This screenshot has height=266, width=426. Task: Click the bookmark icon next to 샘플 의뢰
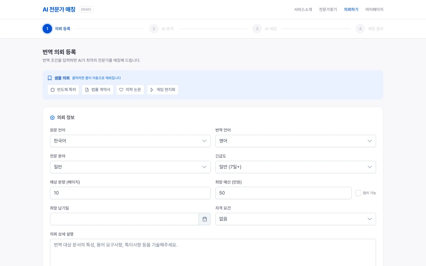click(x=50, y=78)
